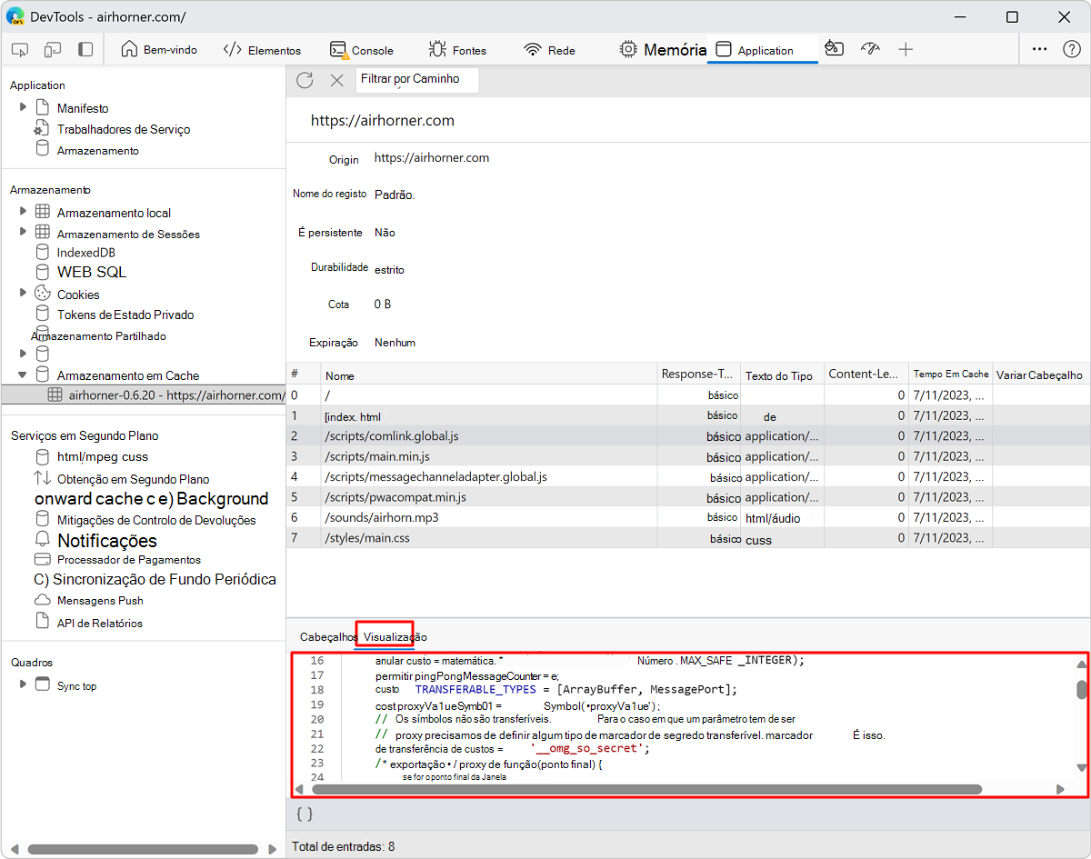Viewport: 1091px width, 859px height.
Task: Toggle device emulation icon
Action: coord(53,50)
